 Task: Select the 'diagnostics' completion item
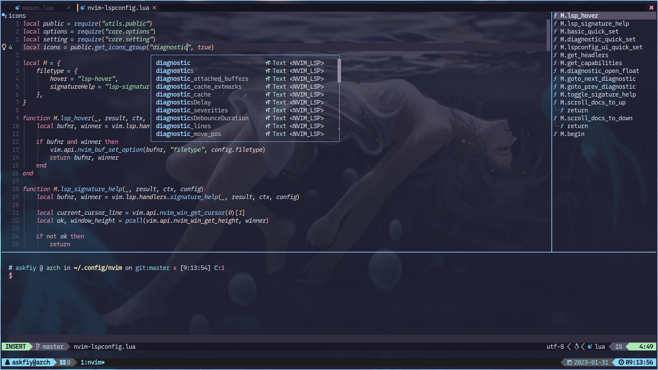pyautogui.click(x=245, y=71)
